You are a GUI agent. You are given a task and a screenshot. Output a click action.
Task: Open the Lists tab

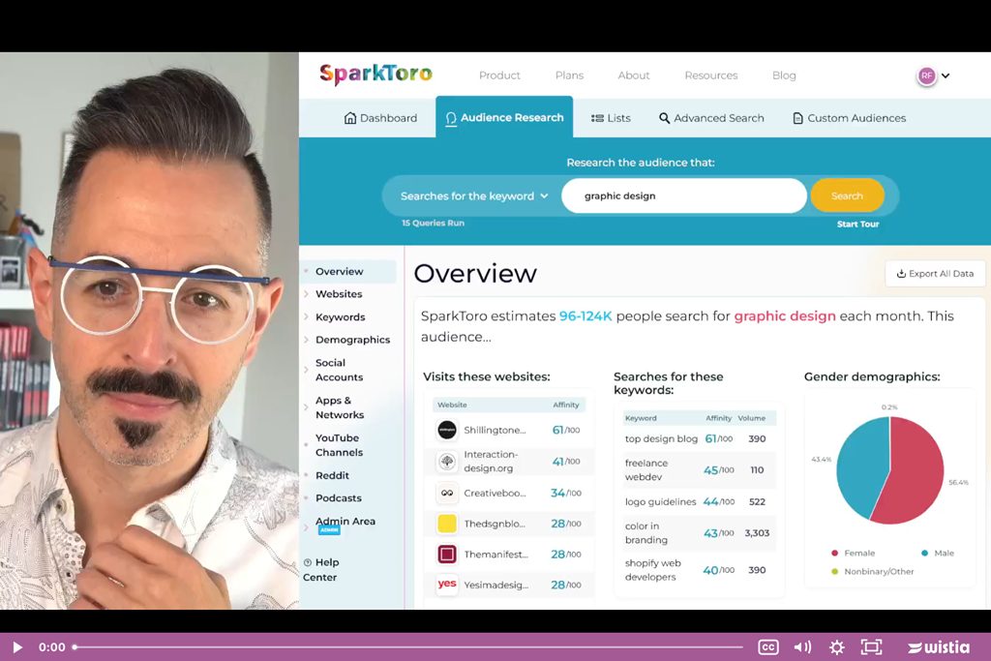[x=611, y=118]
